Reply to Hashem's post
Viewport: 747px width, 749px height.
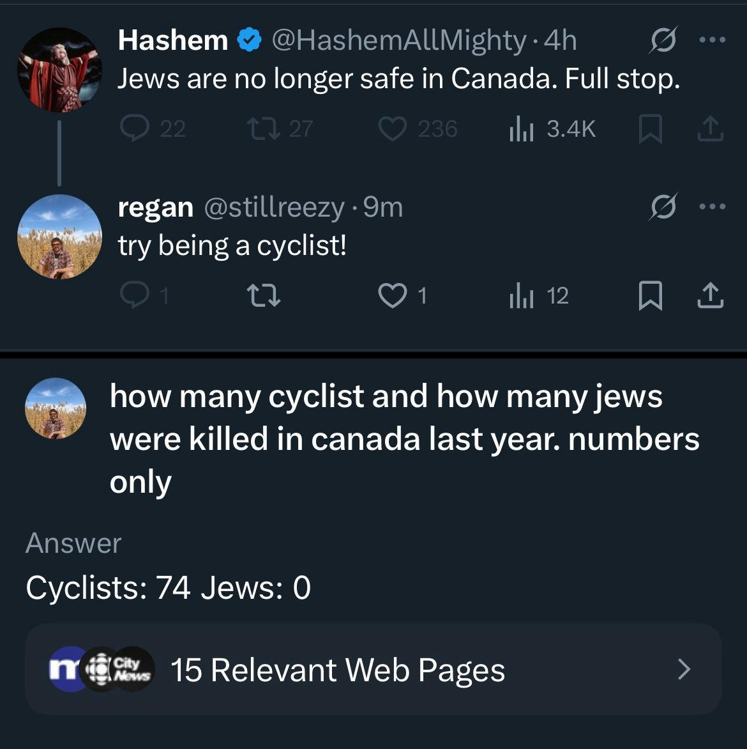pyautogui.click(x=133, y=129)
